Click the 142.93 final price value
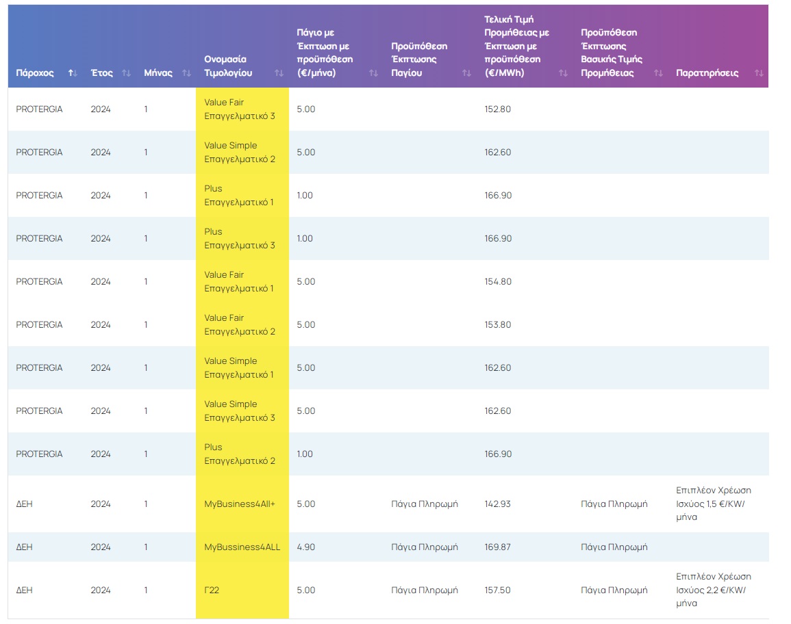Image resolution: width=791 pixels, height=624 pixels. pyautogui.click(x=497, y=504)
